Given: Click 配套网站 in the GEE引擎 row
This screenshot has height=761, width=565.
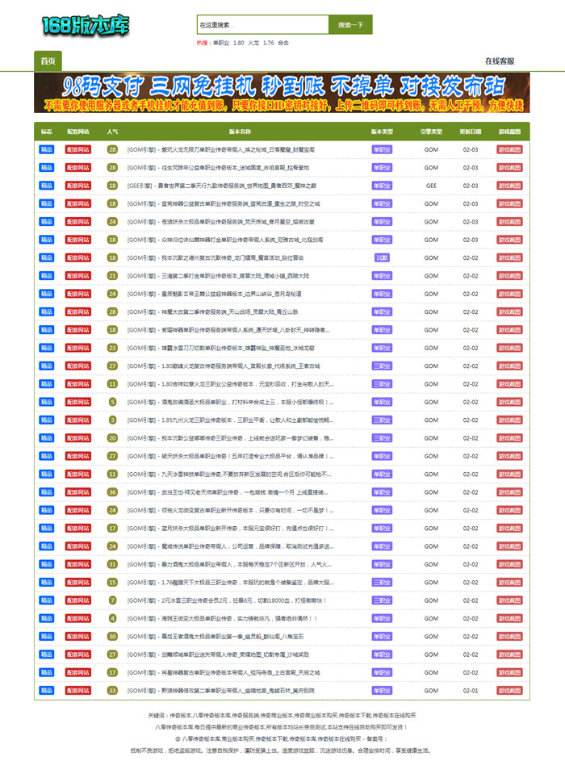Looking at the screenshot, I should point(78,186).
